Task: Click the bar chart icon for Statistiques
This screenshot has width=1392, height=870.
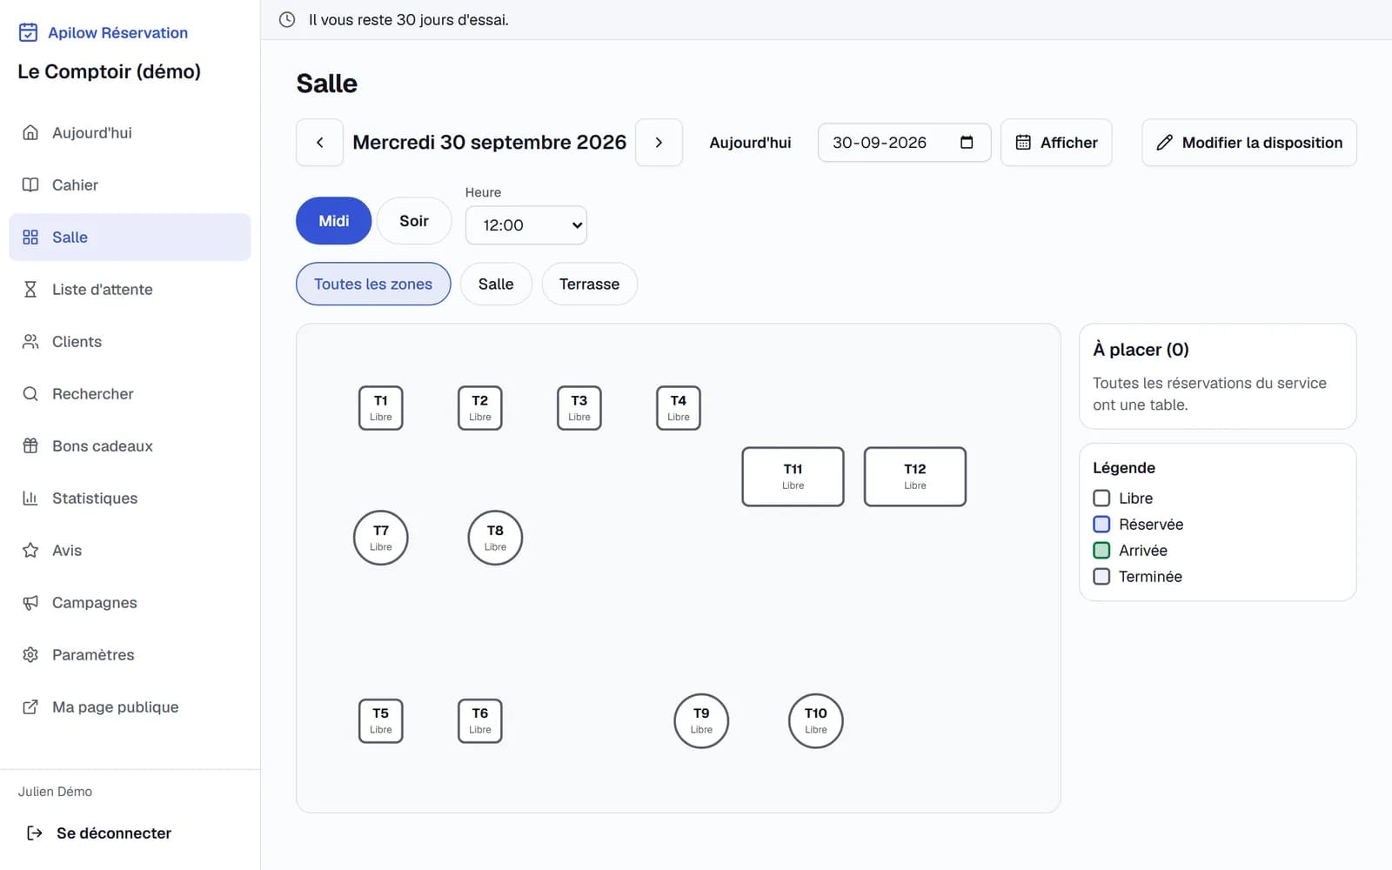Action: coord(30,498)
